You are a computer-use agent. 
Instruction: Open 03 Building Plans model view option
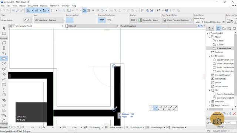tap(157, 127)
